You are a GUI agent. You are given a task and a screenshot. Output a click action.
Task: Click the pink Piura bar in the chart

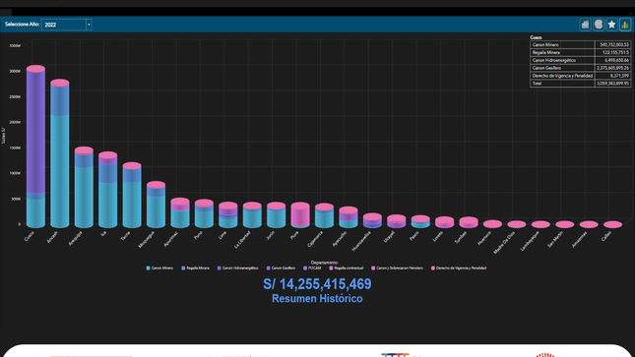point(300,214)
